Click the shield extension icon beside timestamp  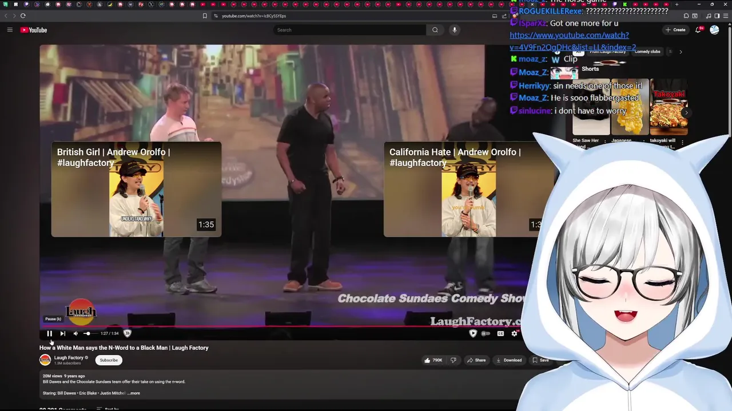128,333
